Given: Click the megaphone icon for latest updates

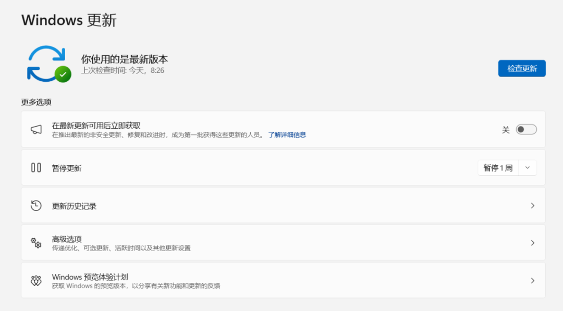Looking at the screenshot, I should [36, 130].
